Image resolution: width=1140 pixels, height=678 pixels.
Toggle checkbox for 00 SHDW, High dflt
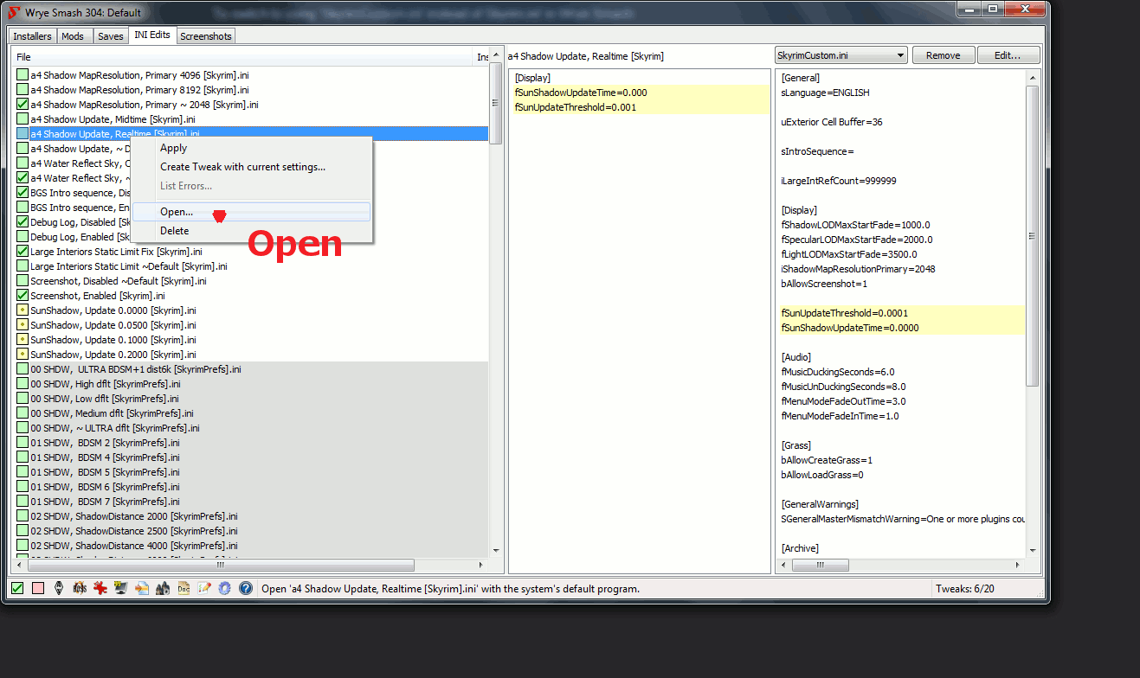click(23, 384)
